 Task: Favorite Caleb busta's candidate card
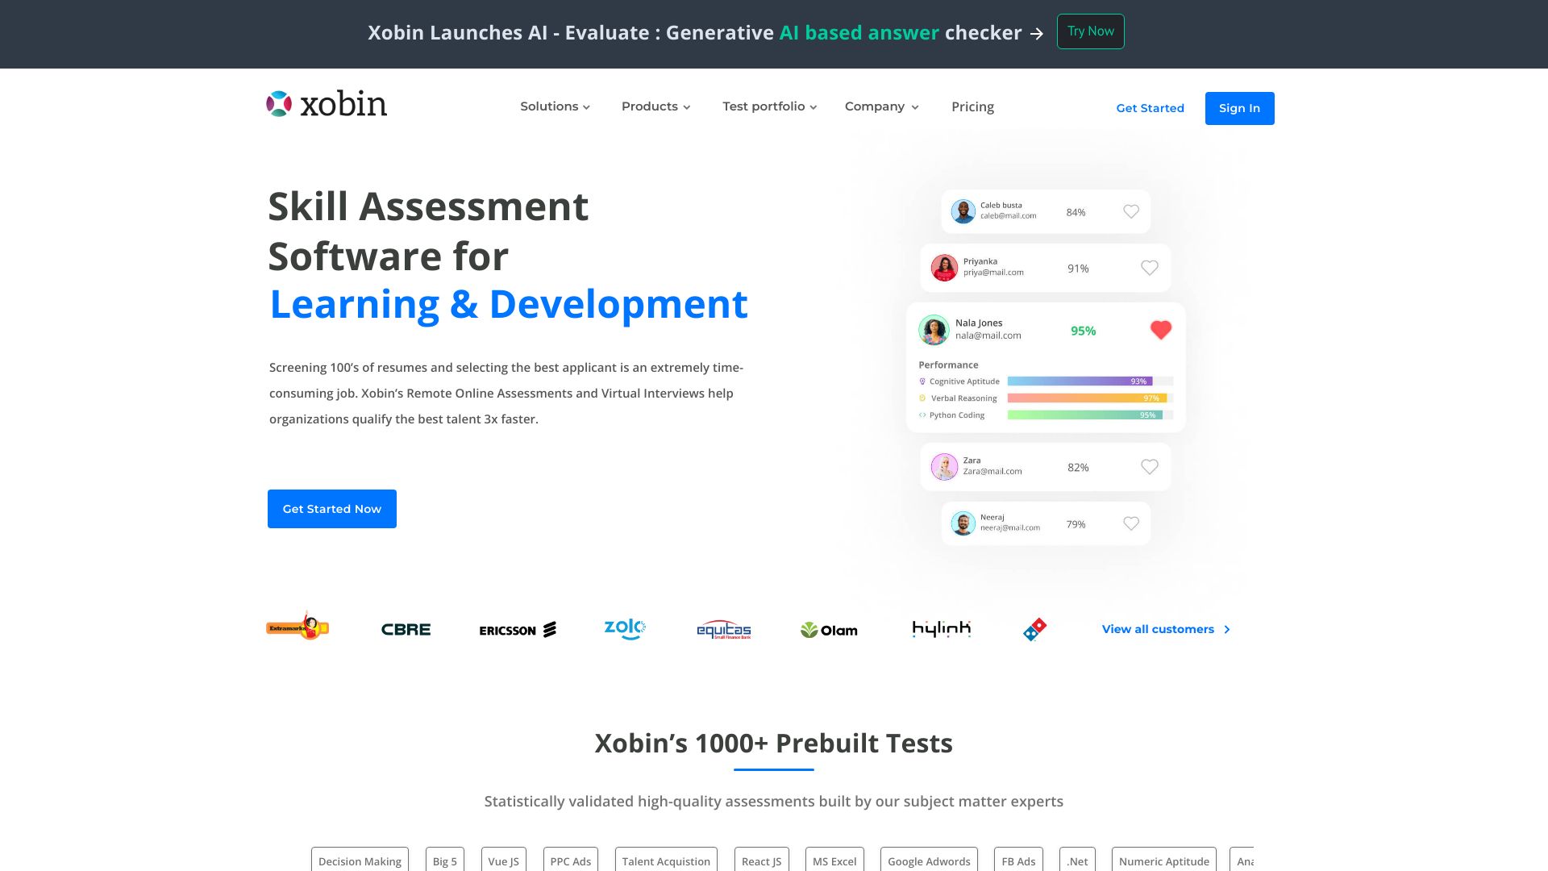1130,211
